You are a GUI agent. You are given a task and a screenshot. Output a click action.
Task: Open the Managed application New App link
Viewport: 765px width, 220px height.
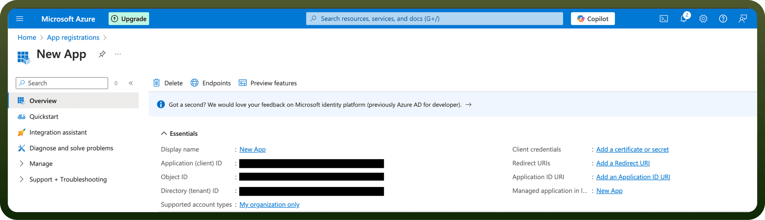(x=609, y=191)
